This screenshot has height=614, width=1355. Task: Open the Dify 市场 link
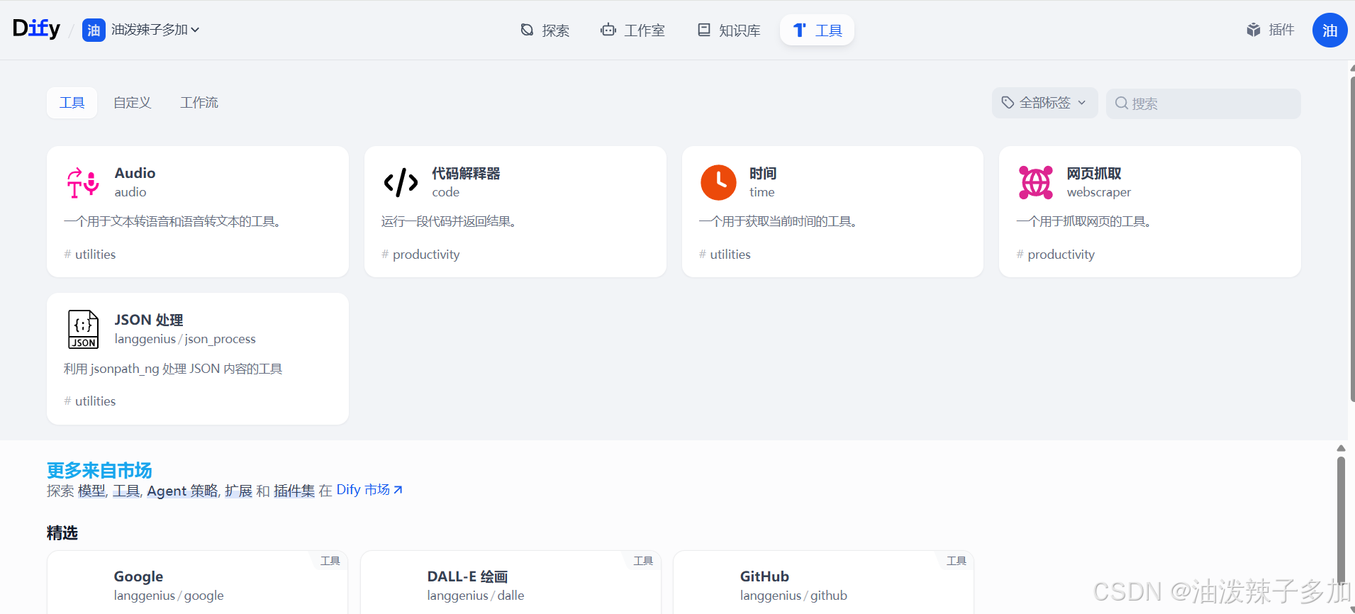[369, 490]
